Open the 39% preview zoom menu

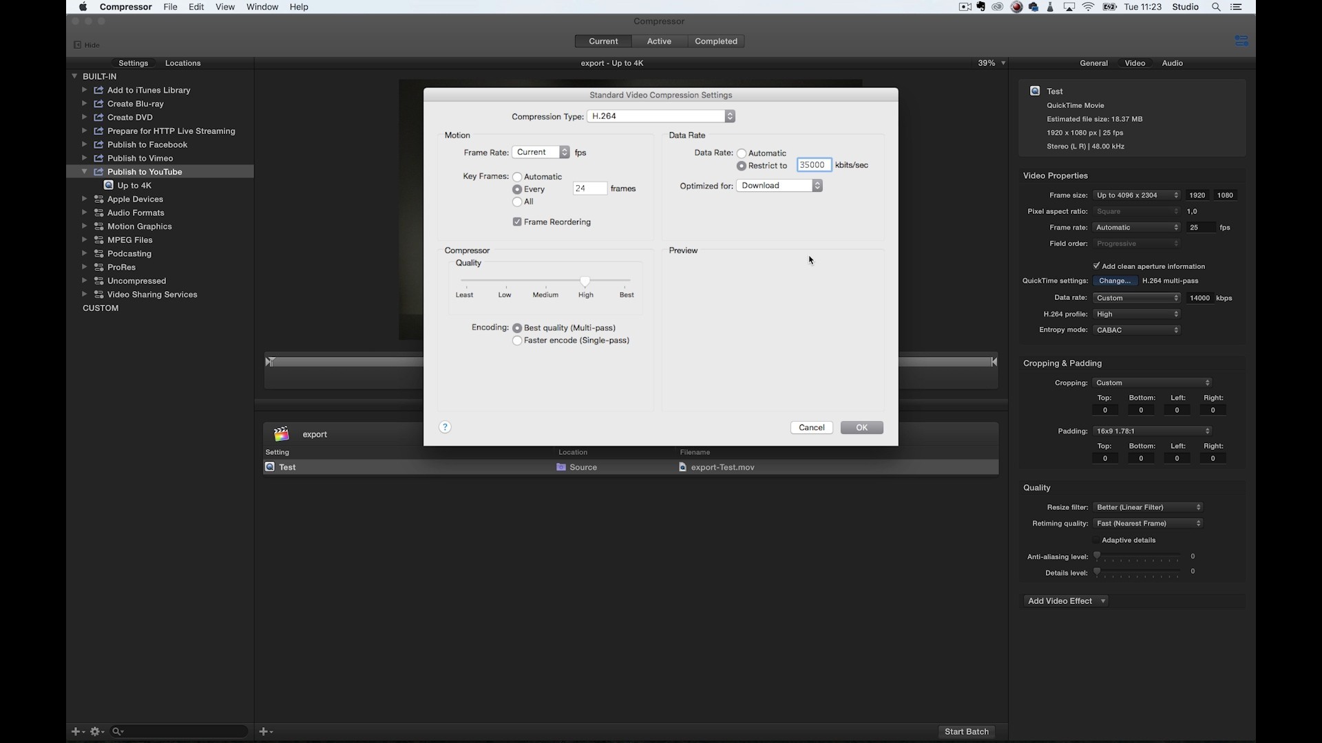tap(992, 63)
